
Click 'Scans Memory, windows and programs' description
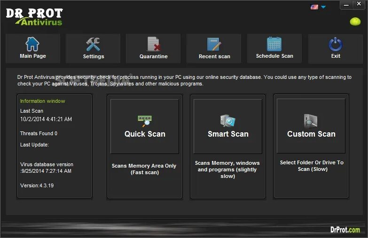click(227, 169)
